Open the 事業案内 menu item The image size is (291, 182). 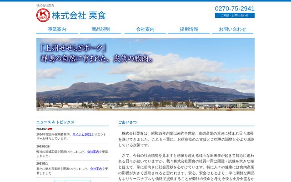[57, 29]
